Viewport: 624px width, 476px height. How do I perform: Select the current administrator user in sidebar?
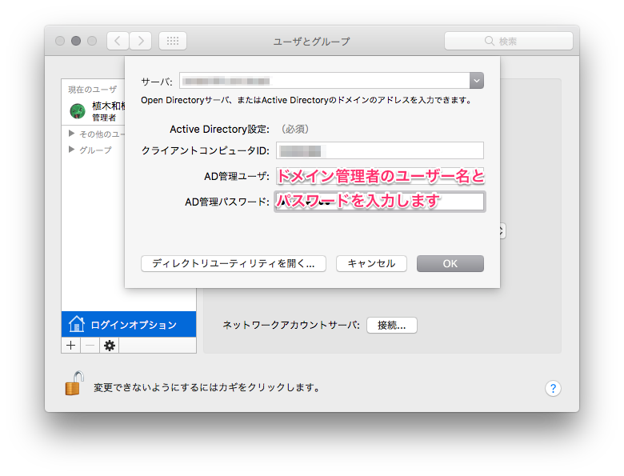pyautogui.click(x=94, y=110)
